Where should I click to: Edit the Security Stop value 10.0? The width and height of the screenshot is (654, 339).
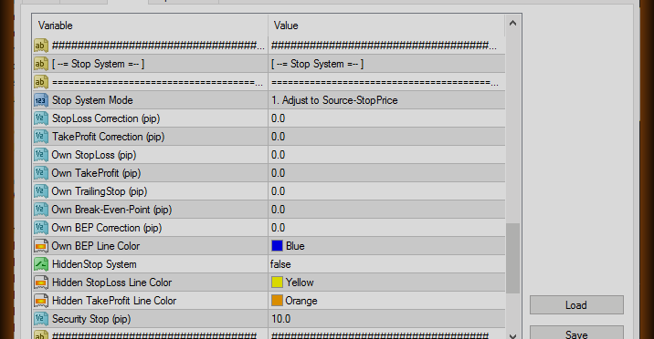(x=386, y=319)
